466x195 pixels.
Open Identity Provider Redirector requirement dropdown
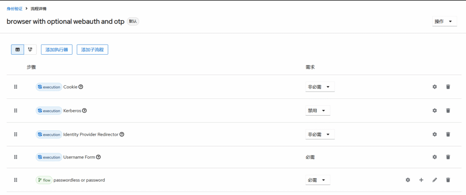coord(320,134)
